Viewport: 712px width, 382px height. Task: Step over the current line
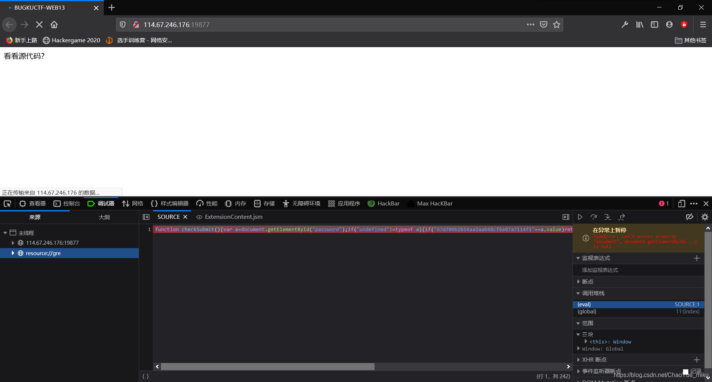click(594, 217)
